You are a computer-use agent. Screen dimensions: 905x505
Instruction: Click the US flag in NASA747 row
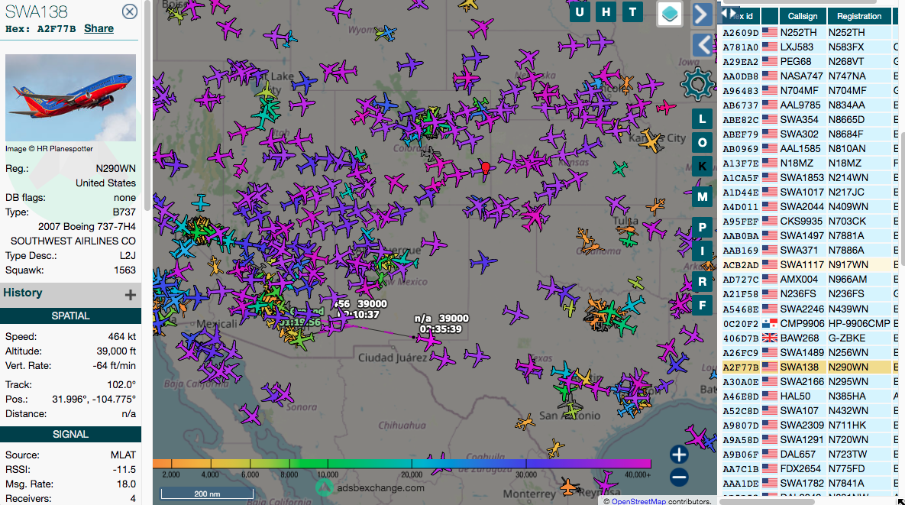(769, 76)
